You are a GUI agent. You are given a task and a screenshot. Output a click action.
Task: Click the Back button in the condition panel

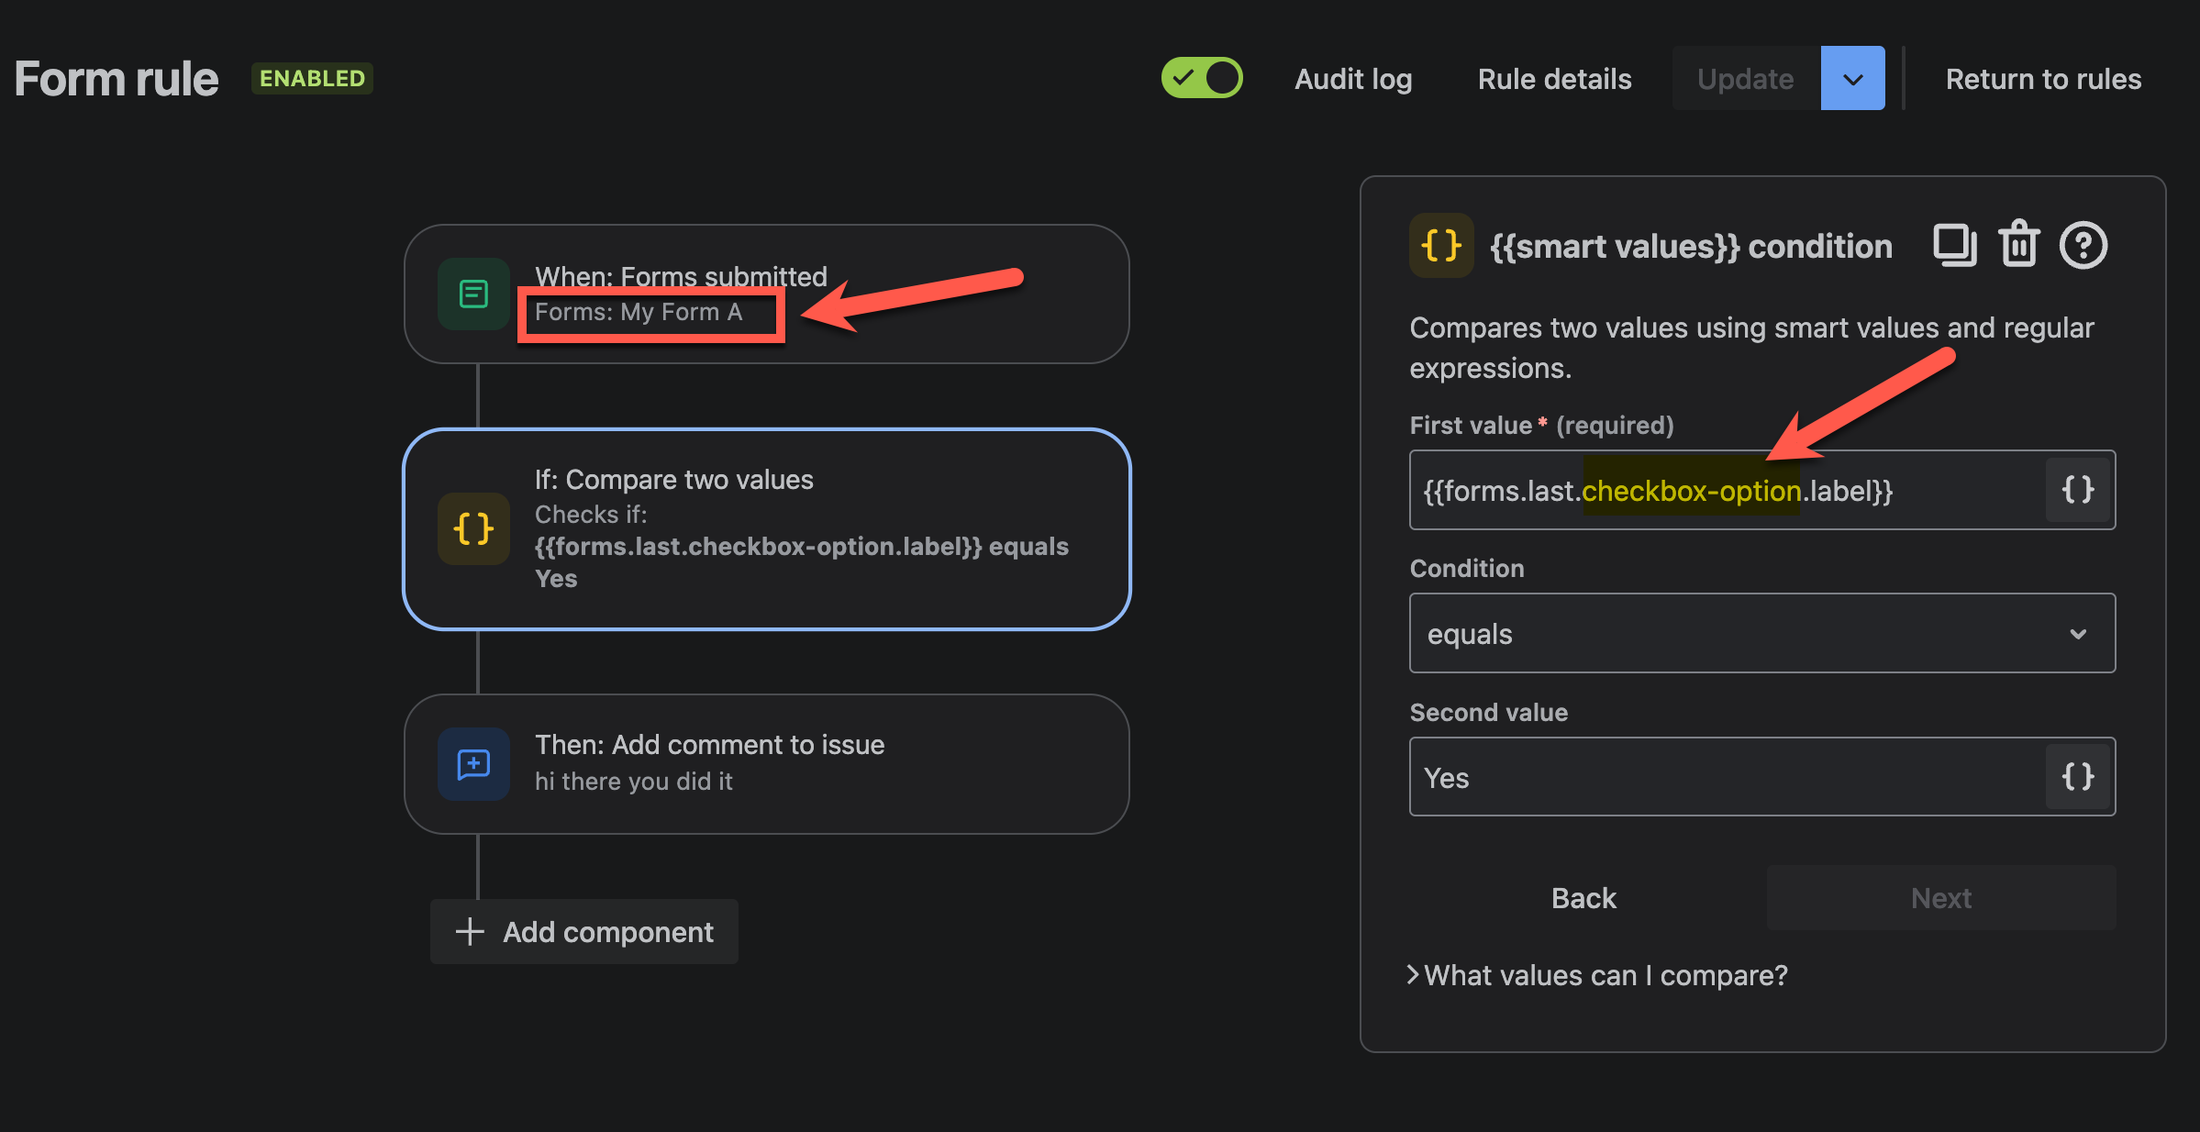tap(1583, 897)
